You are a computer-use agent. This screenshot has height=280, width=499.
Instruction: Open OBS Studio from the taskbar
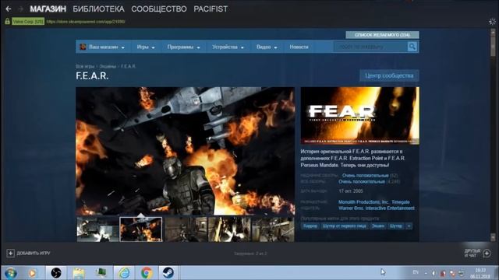click(56, 273)
